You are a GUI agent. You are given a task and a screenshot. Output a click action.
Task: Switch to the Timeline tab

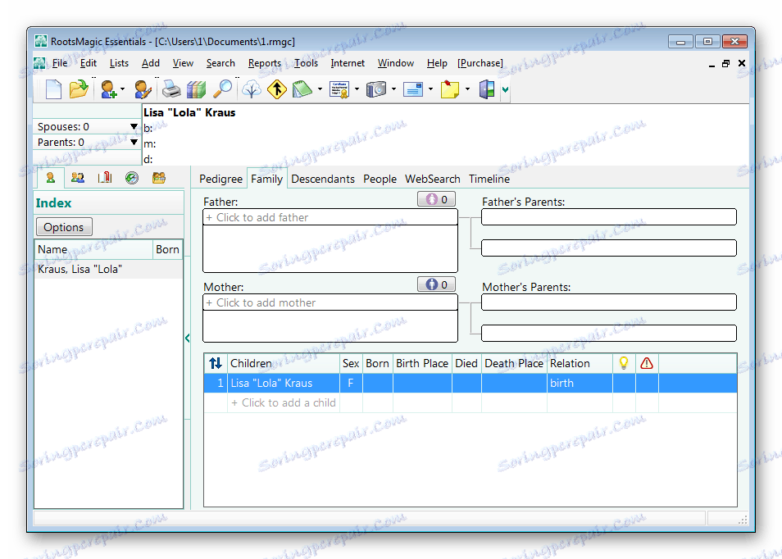click(x=489, y=179)
